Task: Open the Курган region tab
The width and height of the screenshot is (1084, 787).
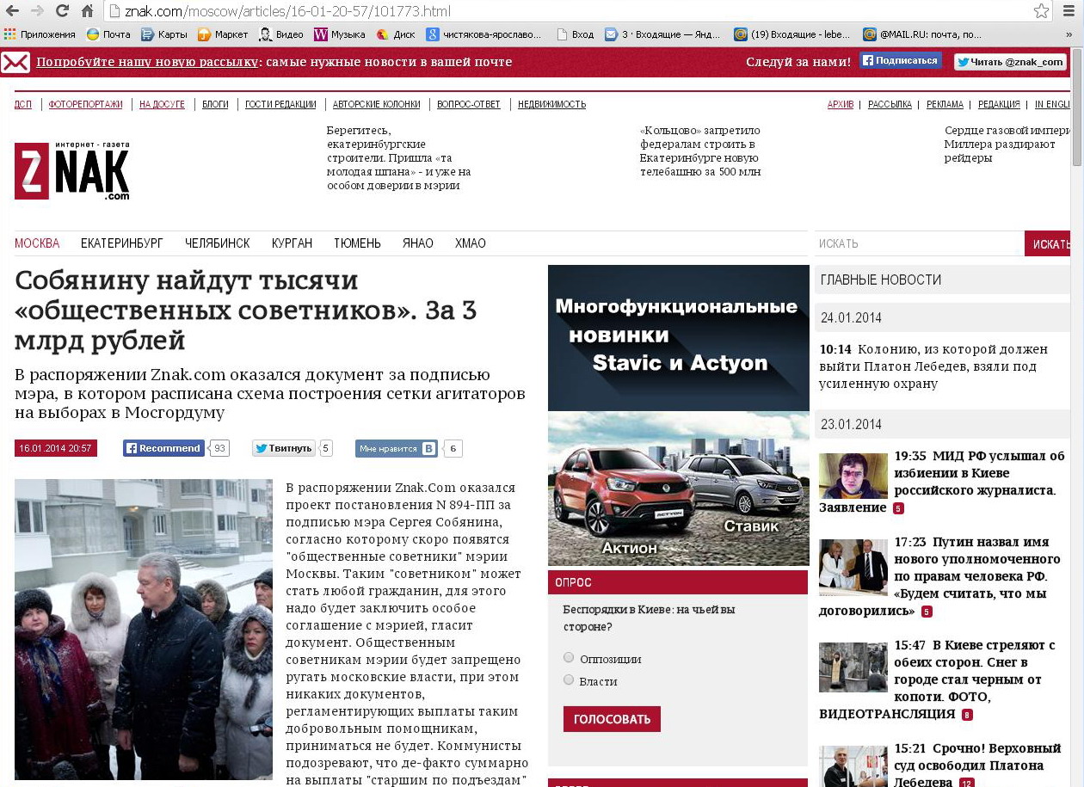Action: click(x=292, y=243)
